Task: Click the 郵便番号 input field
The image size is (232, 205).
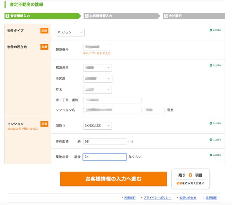Action: [97, 47]
